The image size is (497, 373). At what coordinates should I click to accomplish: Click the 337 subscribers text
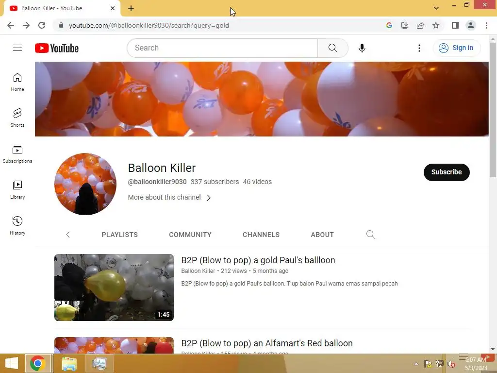[215, 182]
